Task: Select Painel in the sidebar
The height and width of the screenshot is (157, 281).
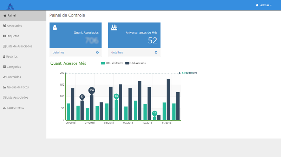Action: click(x=23, y=15)
